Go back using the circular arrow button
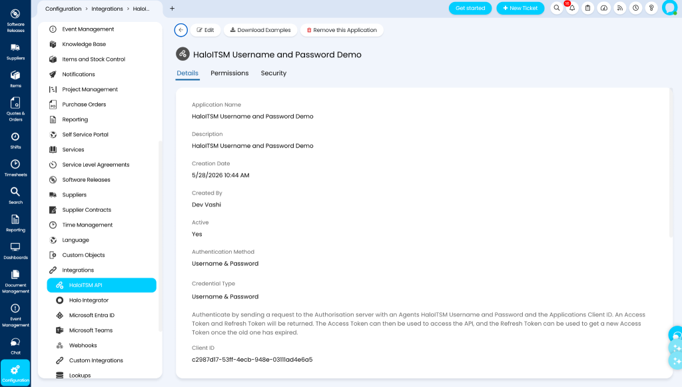The image size is (682, 387). click(181, 30)
